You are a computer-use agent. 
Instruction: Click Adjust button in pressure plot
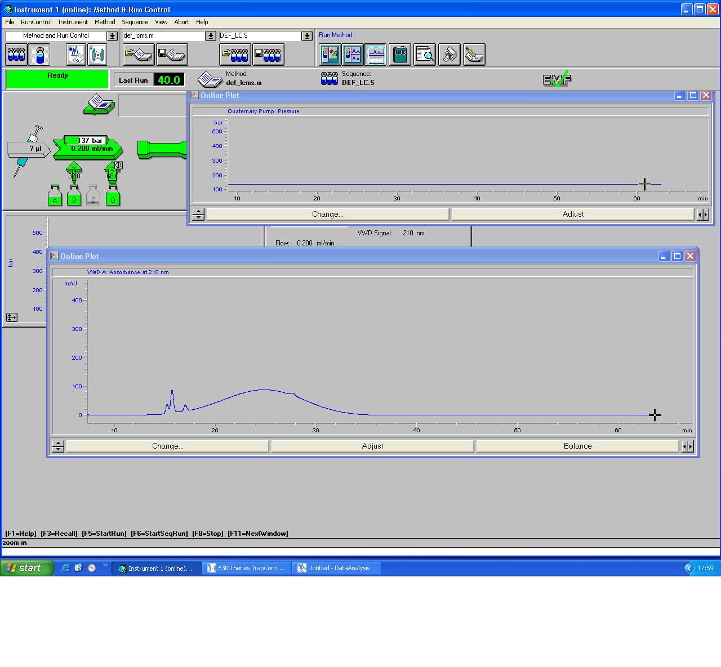tap(573, 214)
